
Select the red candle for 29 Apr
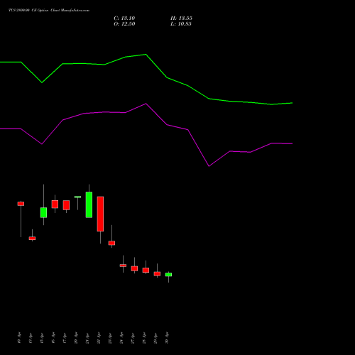(157, 274)
